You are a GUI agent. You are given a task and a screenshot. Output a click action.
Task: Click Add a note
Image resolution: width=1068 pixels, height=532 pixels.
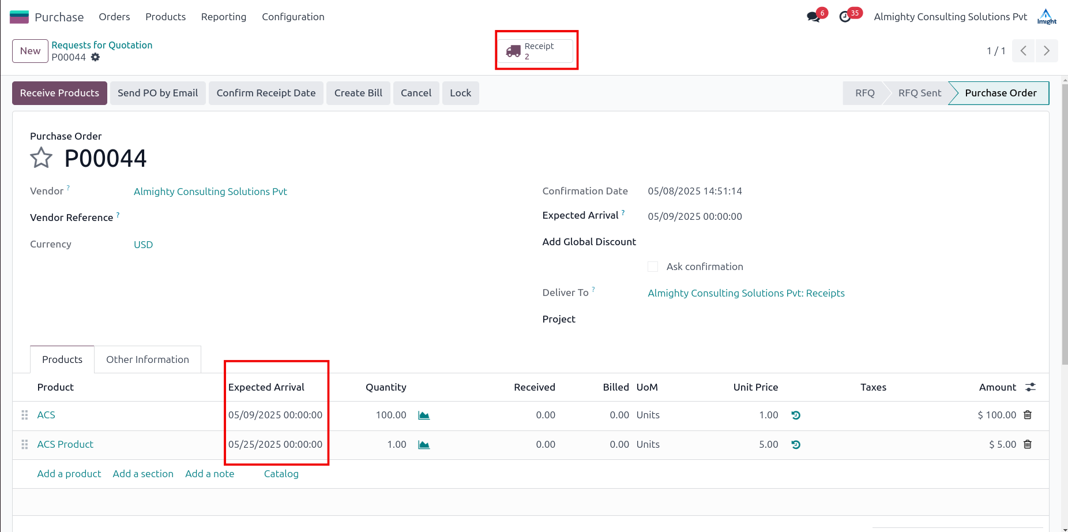(x=210, y=474)
